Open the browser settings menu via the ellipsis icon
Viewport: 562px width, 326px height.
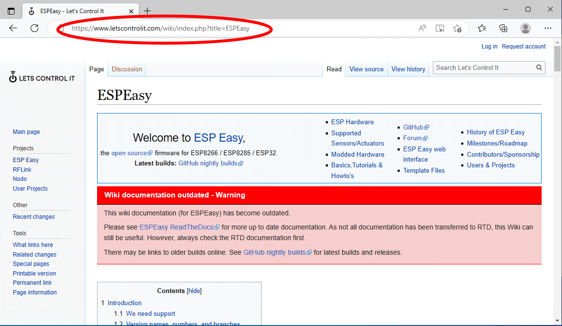coord(548,28)
